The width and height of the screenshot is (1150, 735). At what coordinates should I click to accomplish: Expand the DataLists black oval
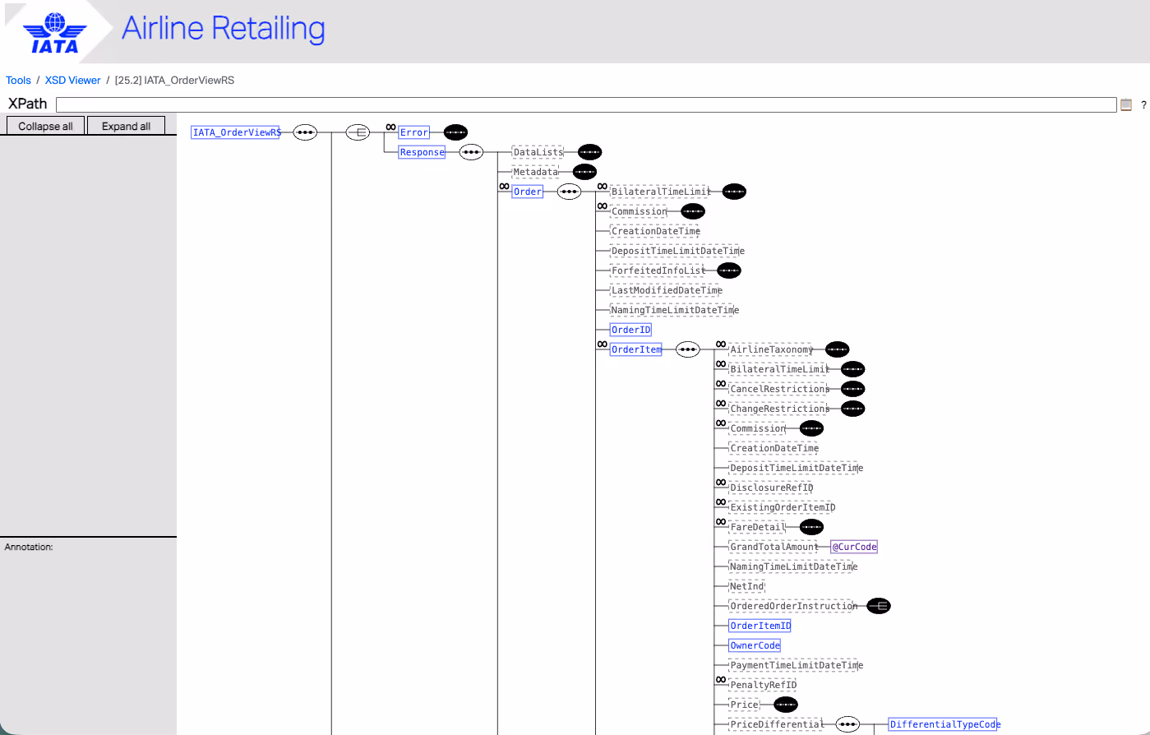coord(590,152)
